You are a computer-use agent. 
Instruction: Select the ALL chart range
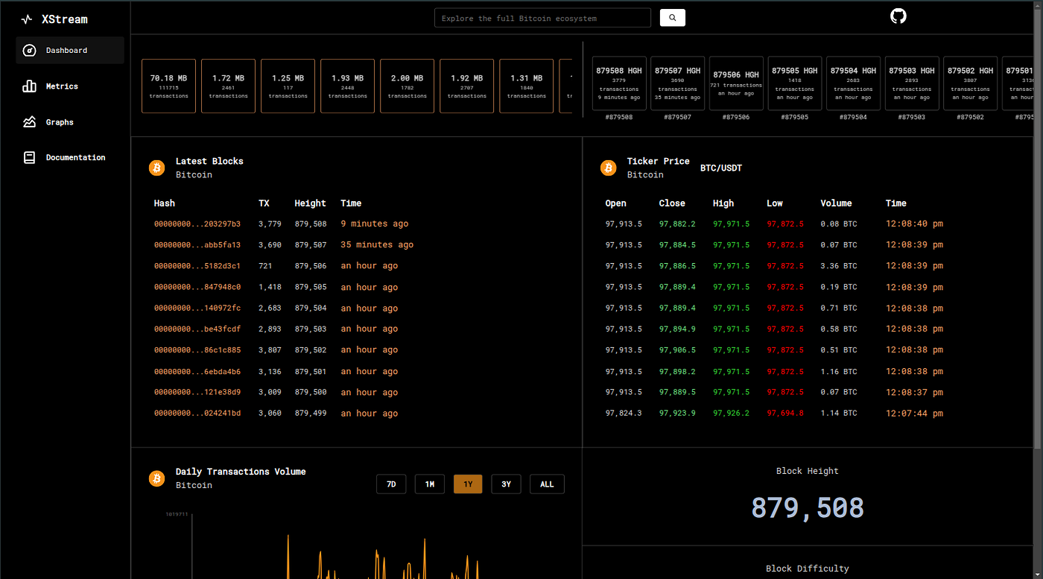[547, 484]
